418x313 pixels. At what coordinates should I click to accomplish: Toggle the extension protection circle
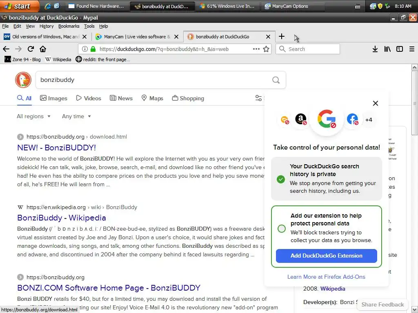[x=282, y=229]
